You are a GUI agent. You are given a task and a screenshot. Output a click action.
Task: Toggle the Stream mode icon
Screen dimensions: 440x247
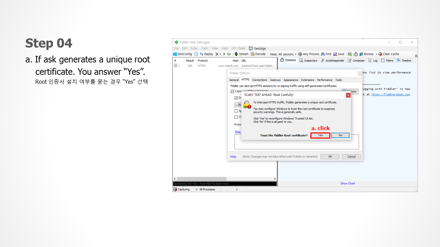tap(236, 54)
